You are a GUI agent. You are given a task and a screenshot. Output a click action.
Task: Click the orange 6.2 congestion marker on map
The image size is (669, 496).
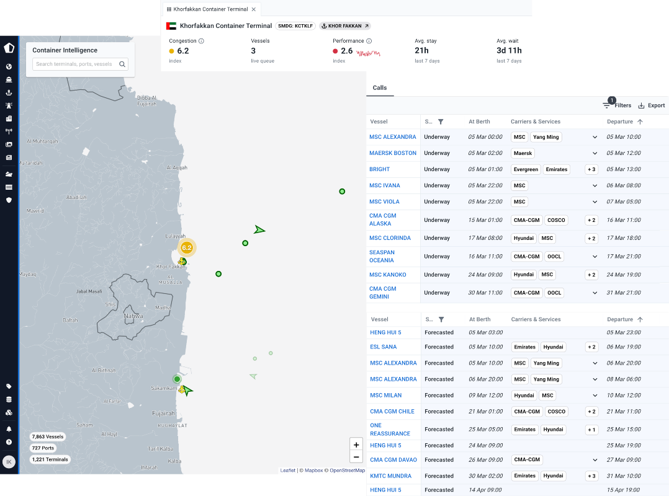point(187,247)
